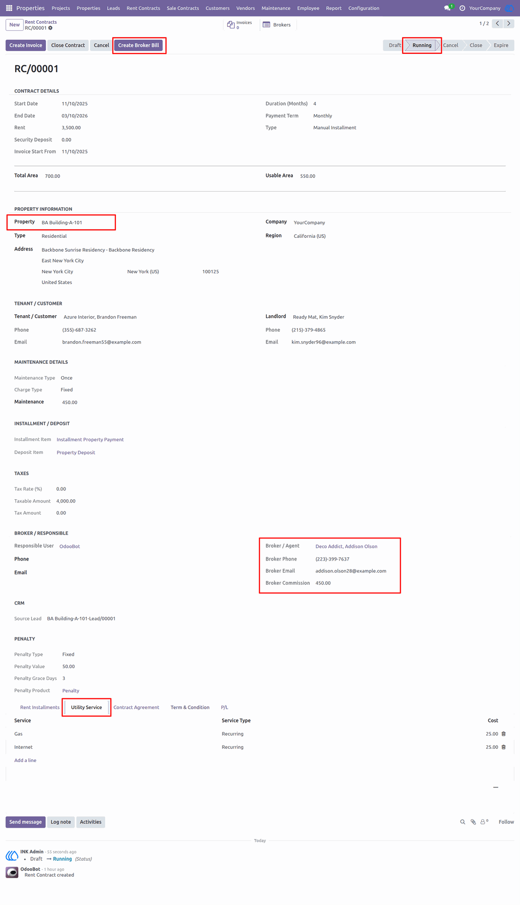Open the Vendors menu
The image size is (520, 906).
[246, 8]
